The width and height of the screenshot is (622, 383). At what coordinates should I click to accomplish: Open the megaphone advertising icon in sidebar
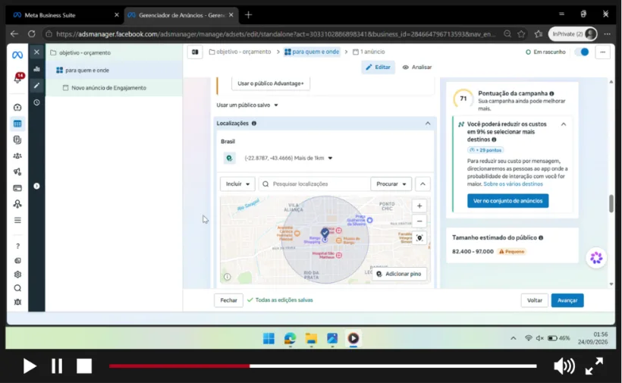tap(17, 171)
